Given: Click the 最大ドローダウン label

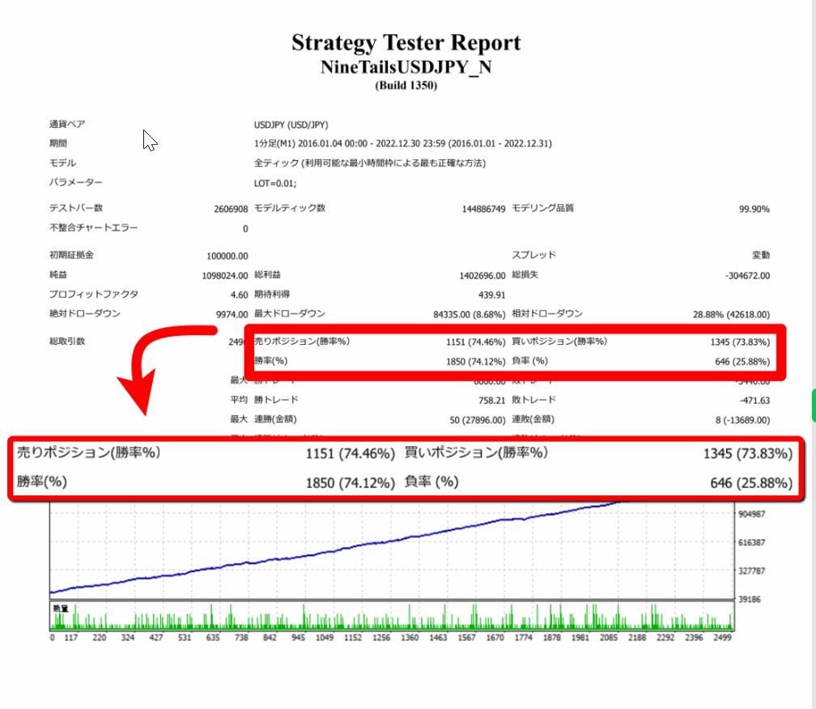Looking at the screenshot, I should (289, 313).
